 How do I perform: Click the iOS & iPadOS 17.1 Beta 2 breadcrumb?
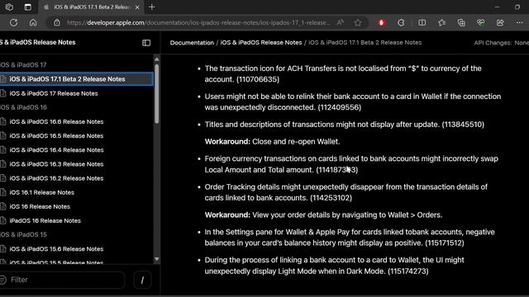[365, 43]
